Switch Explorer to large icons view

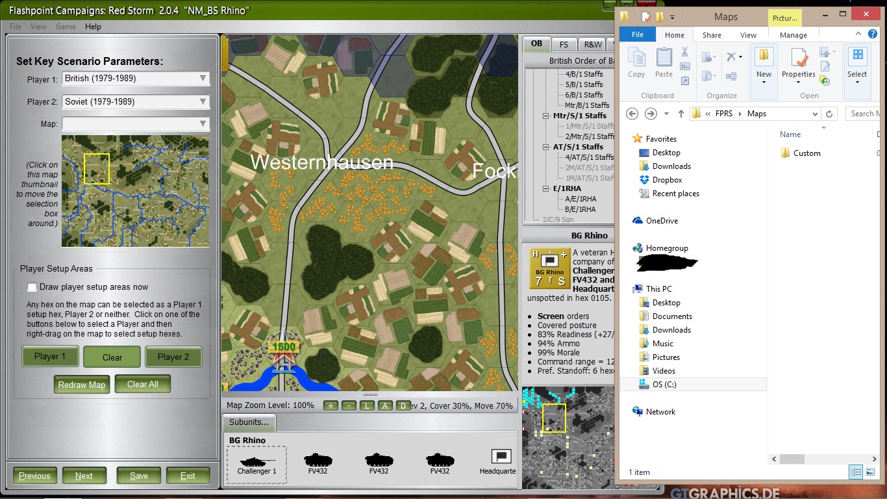tap(869, 472)
